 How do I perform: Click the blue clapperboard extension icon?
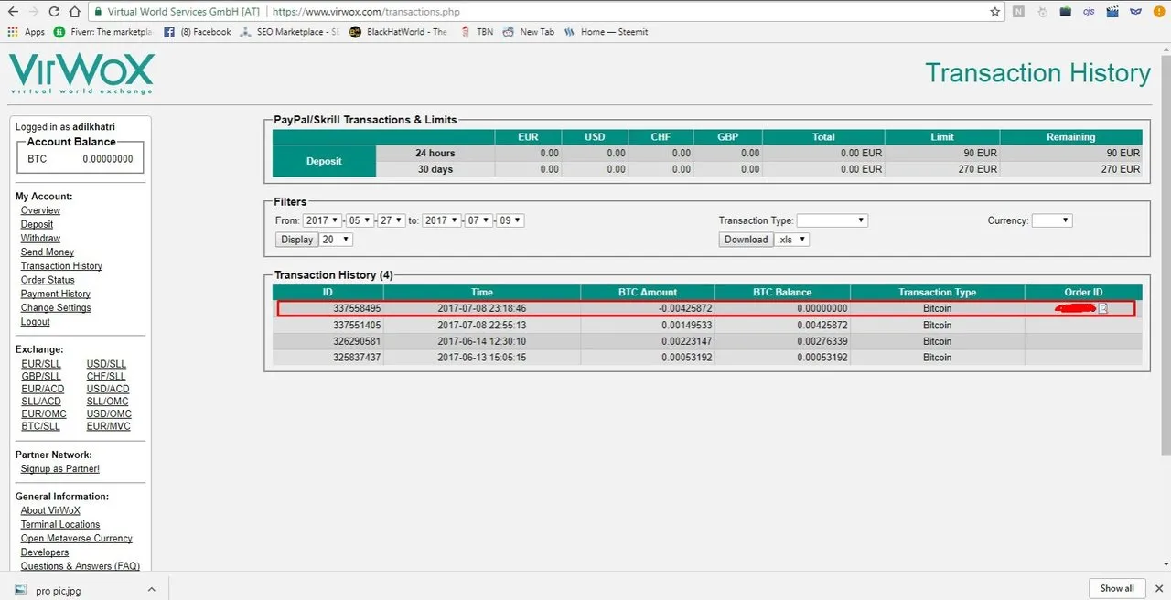[1112, 13]
